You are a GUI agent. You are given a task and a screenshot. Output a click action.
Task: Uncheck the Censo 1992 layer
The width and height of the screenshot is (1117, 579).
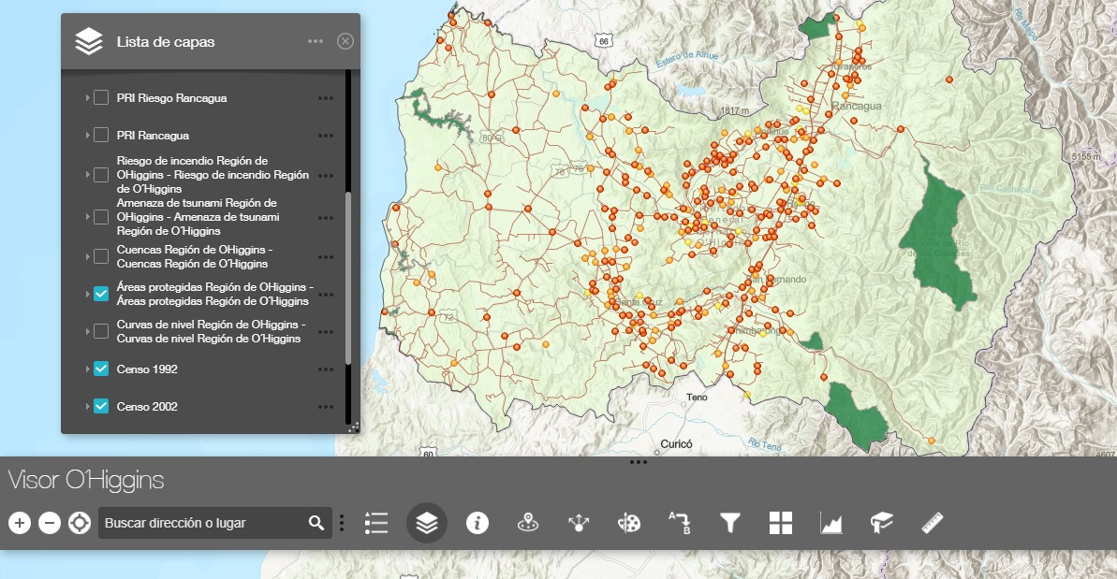click(101, 369)
